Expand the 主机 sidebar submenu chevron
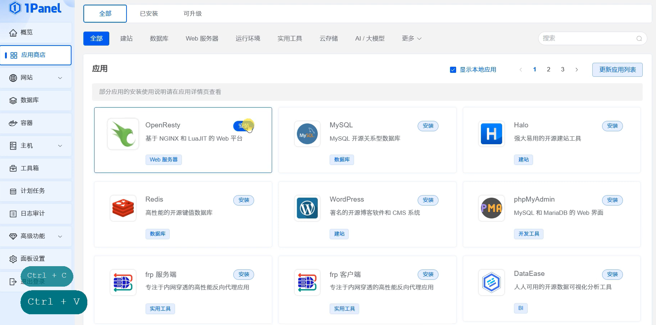656x325 pixels. point(60,146)
